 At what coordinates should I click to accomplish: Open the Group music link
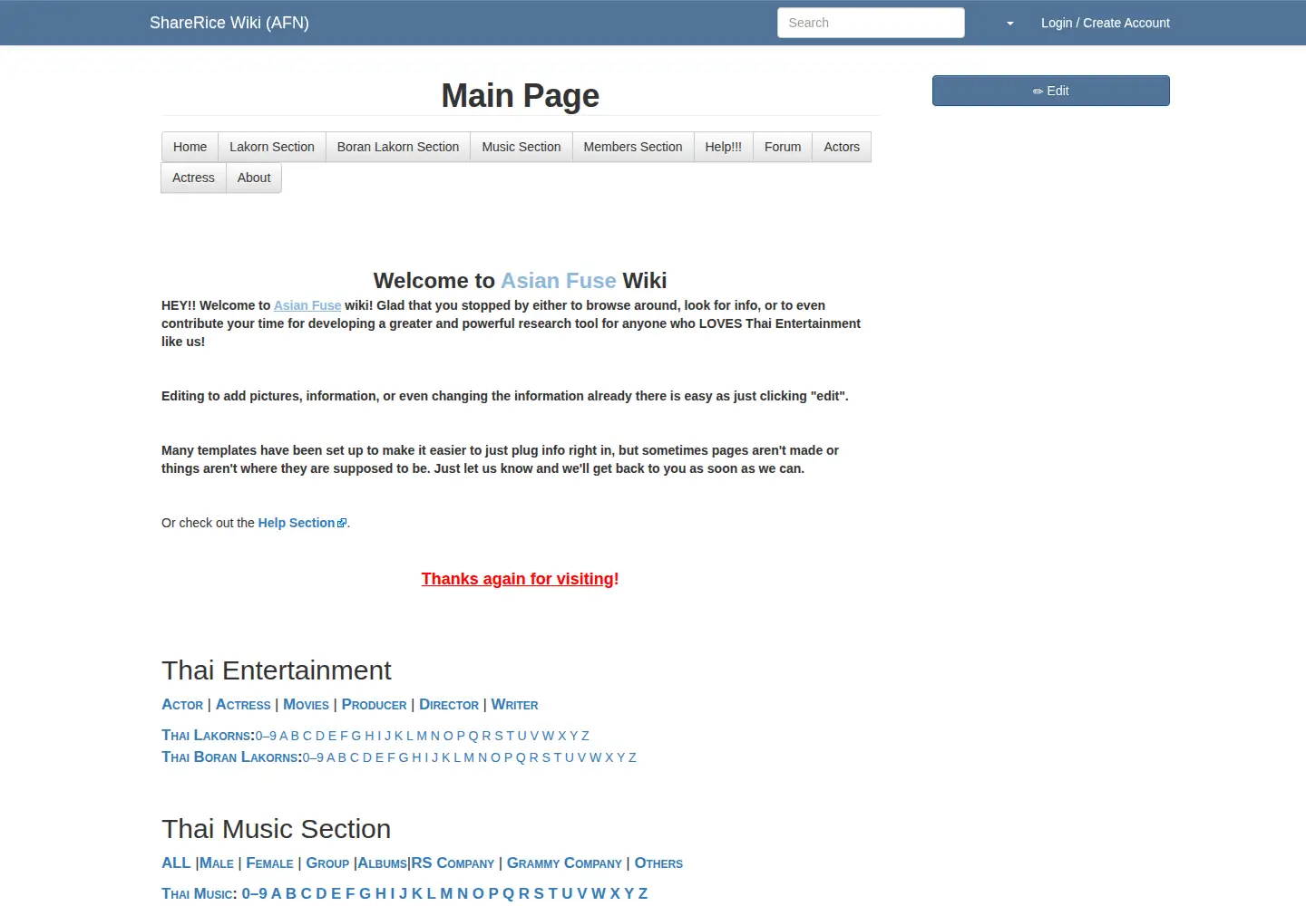tap(327, 863)
